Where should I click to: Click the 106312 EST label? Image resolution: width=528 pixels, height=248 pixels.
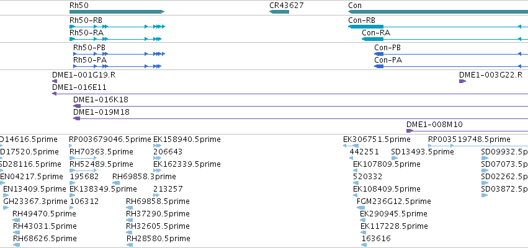84,201
